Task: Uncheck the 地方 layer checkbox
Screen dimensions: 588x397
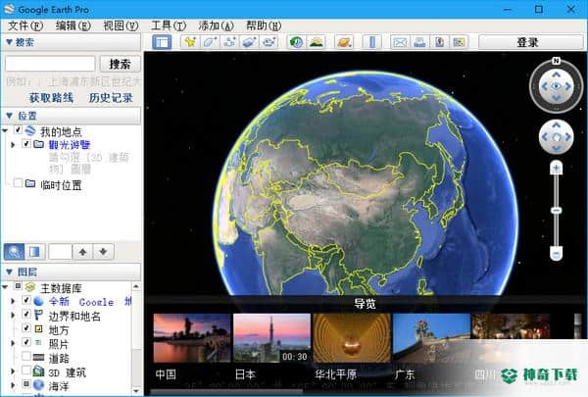Action: pos(25,327)
